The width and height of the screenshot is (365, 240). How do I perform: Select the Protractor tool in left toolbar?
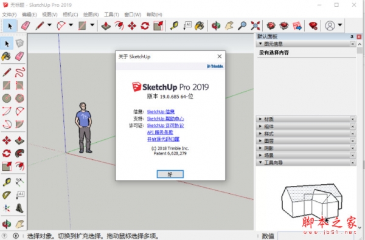(x=7, y=195)
